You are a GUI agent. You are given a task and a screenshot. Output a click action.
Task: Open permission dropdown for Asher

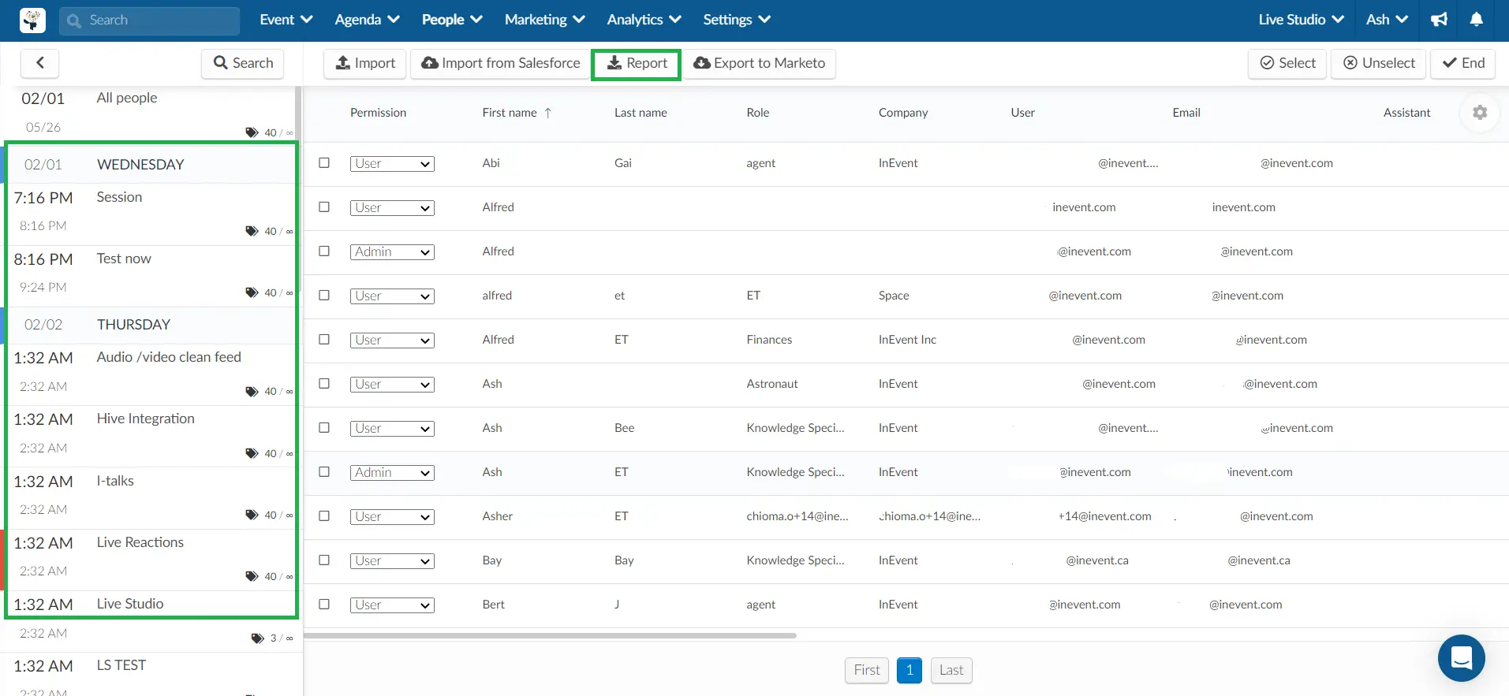392,517
